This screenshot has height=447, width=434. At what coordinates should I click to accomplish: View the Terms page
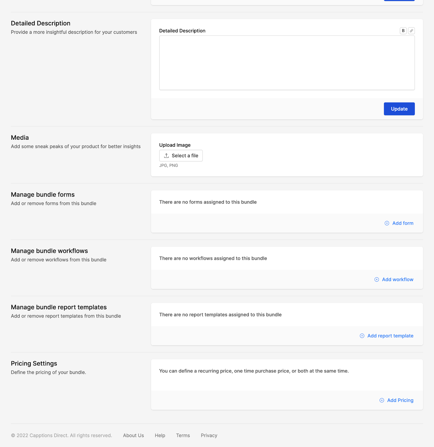183,436
